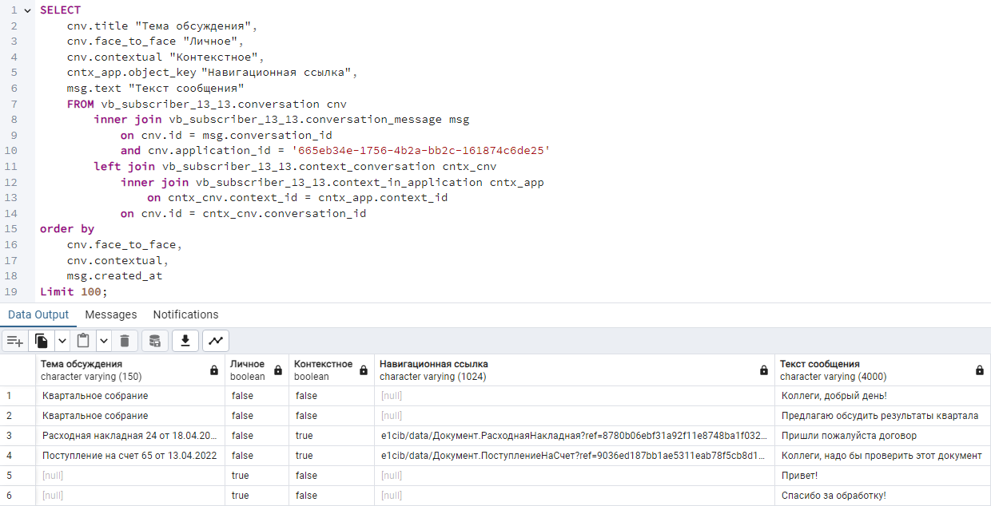The image size is (991, 506).
Task: Click cell 'Поступление на счет 65 от 13.04.2022'
Action: (x=130, y=456)
